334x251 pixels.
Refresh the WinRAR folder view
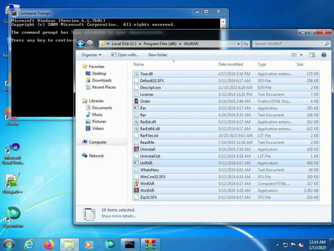(x=246, y=44)
